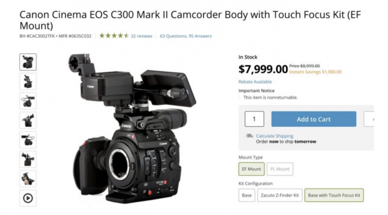Open 63 Questions, 95 Answers link
Viewport: 388px width, 215px height.
click(x=186, y=36)
